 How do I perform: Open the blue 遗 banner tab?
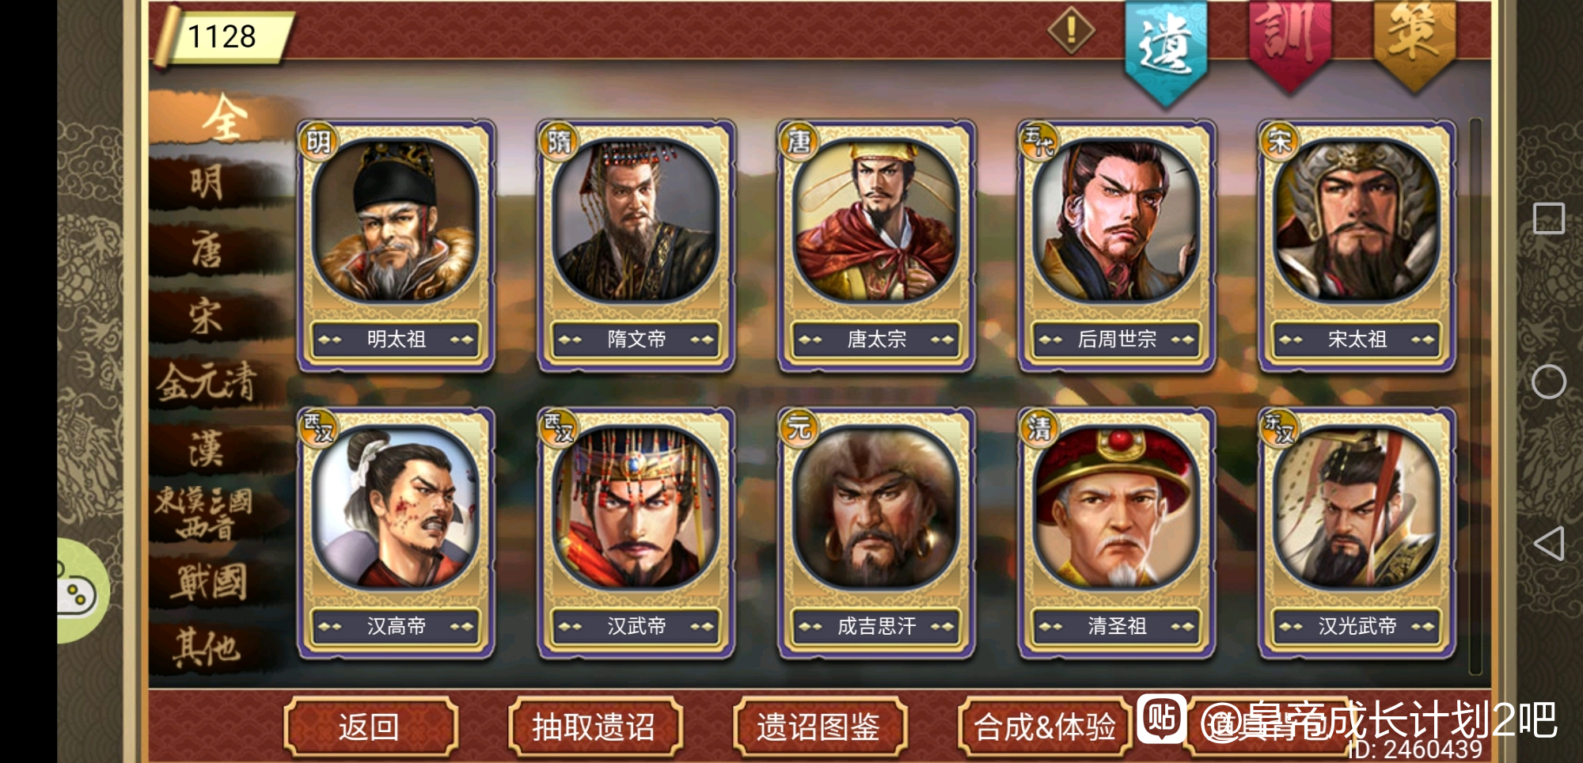(x=1166, y=49)
